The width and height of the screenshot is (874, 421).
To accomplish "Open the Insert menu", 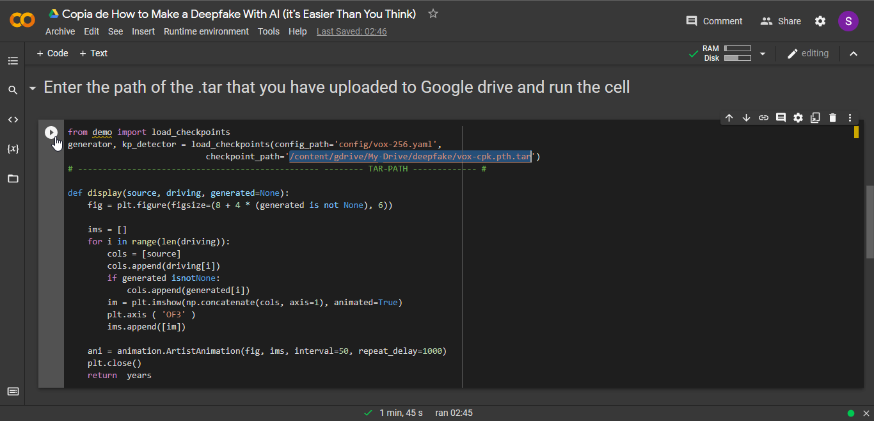I will point(143,31).
